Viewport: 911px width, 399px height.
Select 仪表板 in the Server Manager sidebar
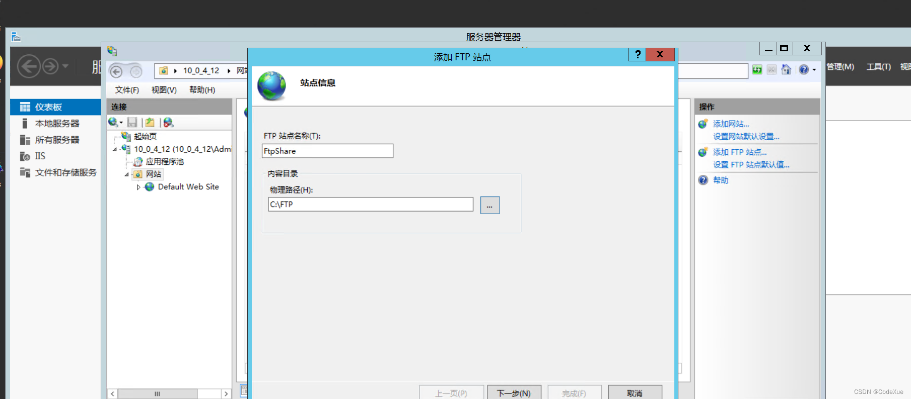[55, 107]
